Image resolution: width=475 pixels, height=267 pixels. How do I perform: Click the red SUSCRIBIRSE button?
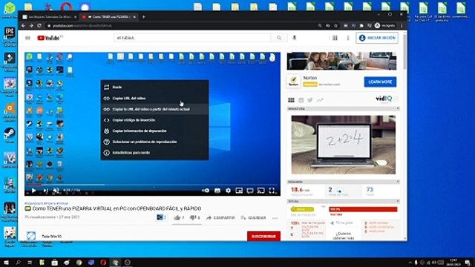click(263, 236)
